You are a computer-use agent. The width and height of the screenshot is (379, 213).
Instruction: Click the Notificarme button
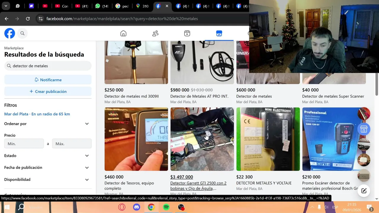[48, 80]
